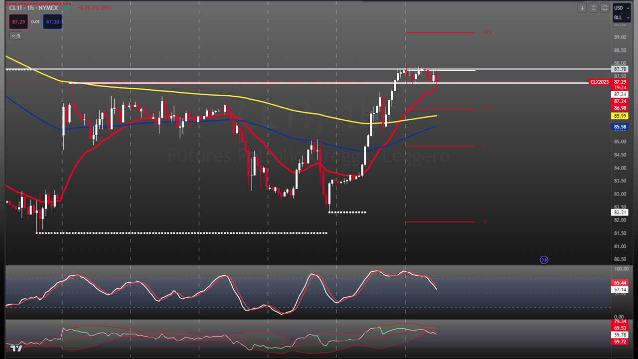
Task: Click the TradingView logo icon
Action: click(x=16, y=348)
